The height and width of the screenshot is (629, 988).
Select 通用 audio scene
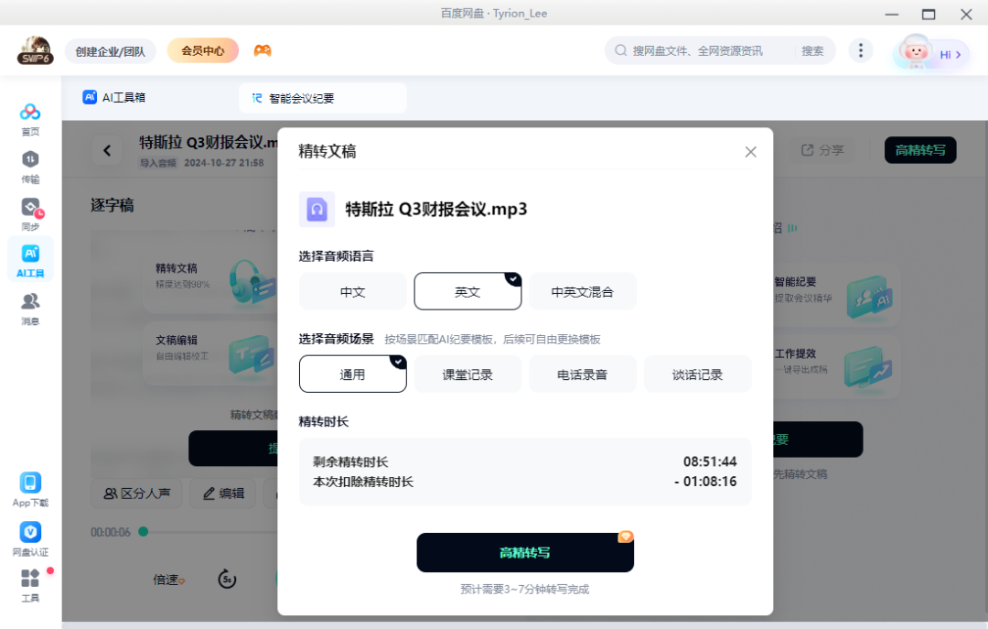(353, 374)
